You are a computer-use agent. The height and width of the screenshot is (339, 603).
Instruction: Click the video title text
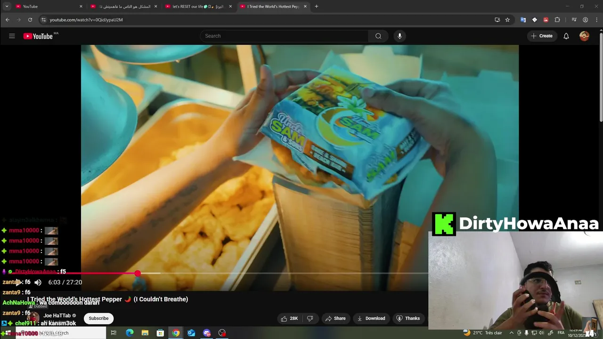(108, 299)
